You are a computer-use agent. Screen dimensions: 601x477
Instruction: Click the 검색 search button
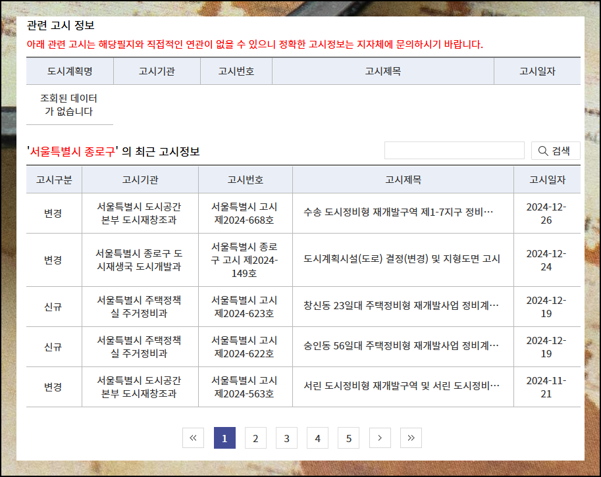pos(556,151)
